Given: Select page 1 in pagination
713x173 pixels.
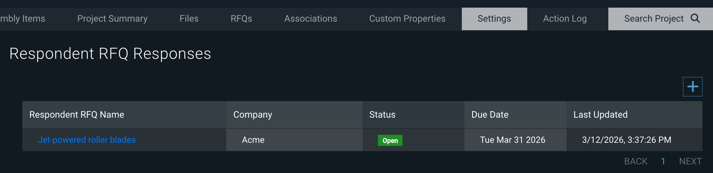Looking at the screenshot, I should click(663, 162).
